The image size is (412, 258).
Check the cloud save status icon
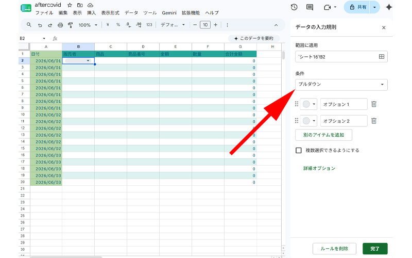[x=90, y=5]
